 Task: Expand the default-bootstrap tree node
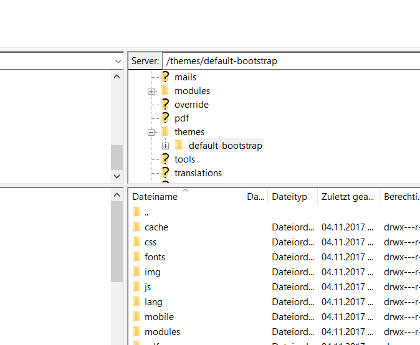[165, 146]
